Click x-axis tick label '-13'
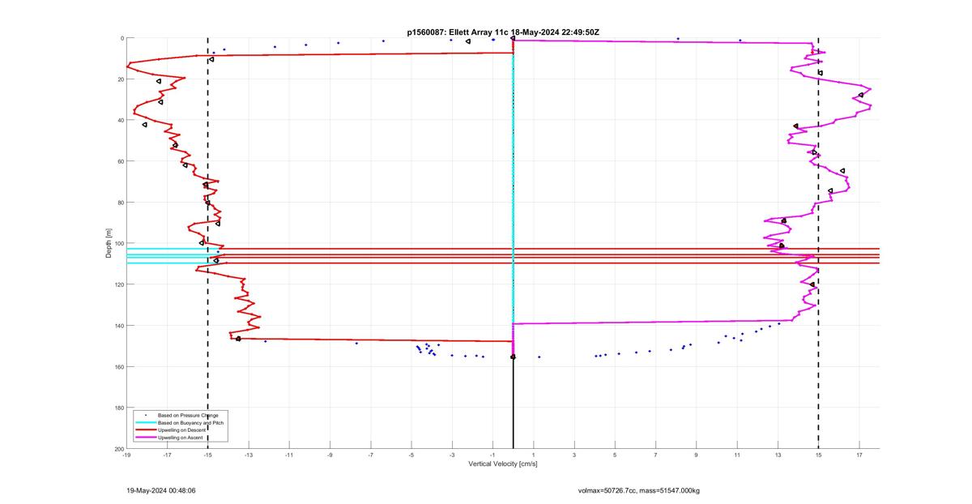Viewport: 972px width, 504px height. [x=249, y=455]
